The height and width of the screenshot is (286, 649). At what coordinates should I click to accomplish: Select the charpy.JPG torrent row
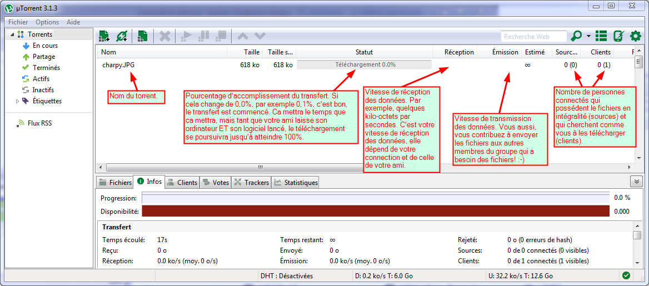366,65
